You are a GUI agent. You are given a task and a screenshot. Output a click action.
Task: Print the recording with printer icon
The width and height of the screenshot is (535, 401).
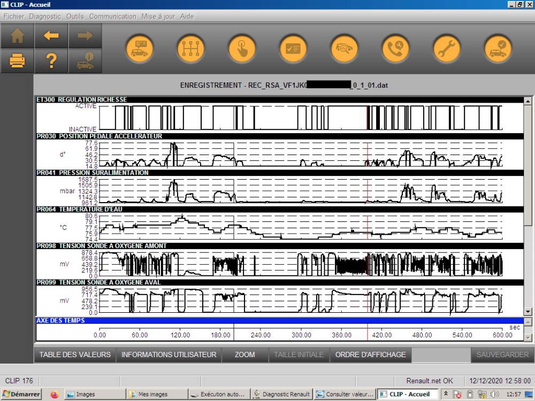pyautogui.click(x=18, y=61)
